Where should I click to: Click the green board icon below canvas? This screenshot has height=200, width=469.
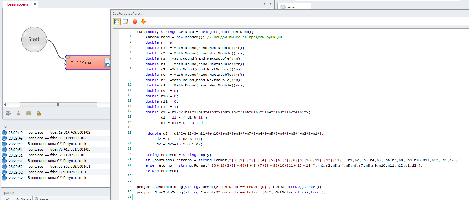pyautogui.click(x=29, y=113)
